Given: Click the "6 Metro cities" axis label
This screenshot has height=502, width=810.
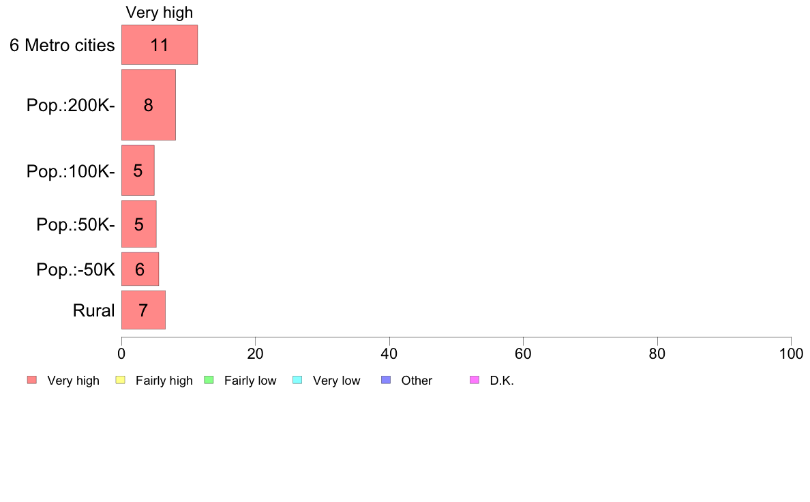Looking at the screenshot, I should tap(62, 46).
